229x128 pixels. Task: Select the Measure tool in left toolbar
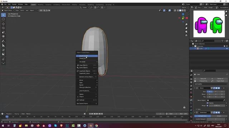pos(3,46)
